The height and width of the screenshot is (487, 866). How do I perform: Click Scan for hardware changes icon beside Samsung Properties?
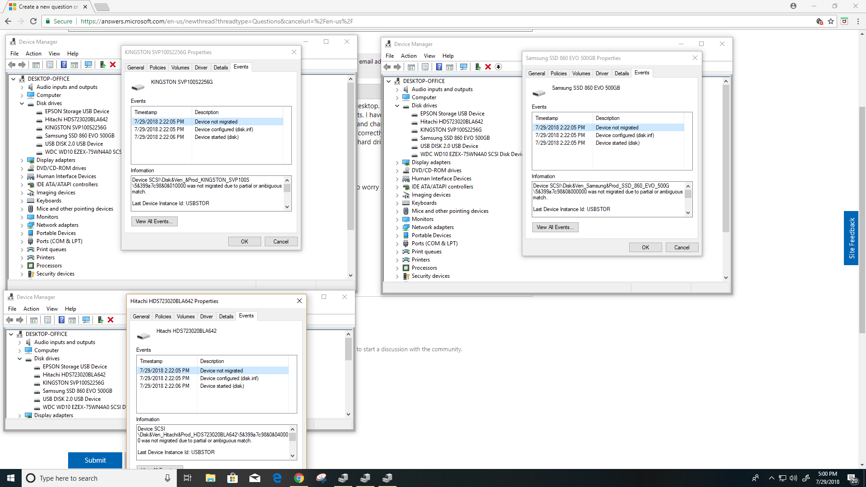tap(464, 67)
